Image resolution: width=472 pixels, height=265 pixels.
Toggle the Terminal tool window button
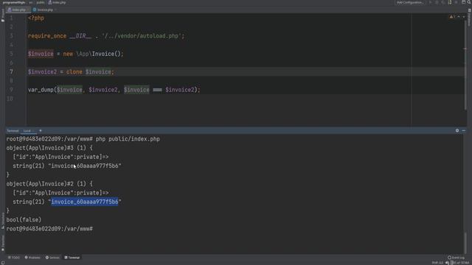click(72, 258)
